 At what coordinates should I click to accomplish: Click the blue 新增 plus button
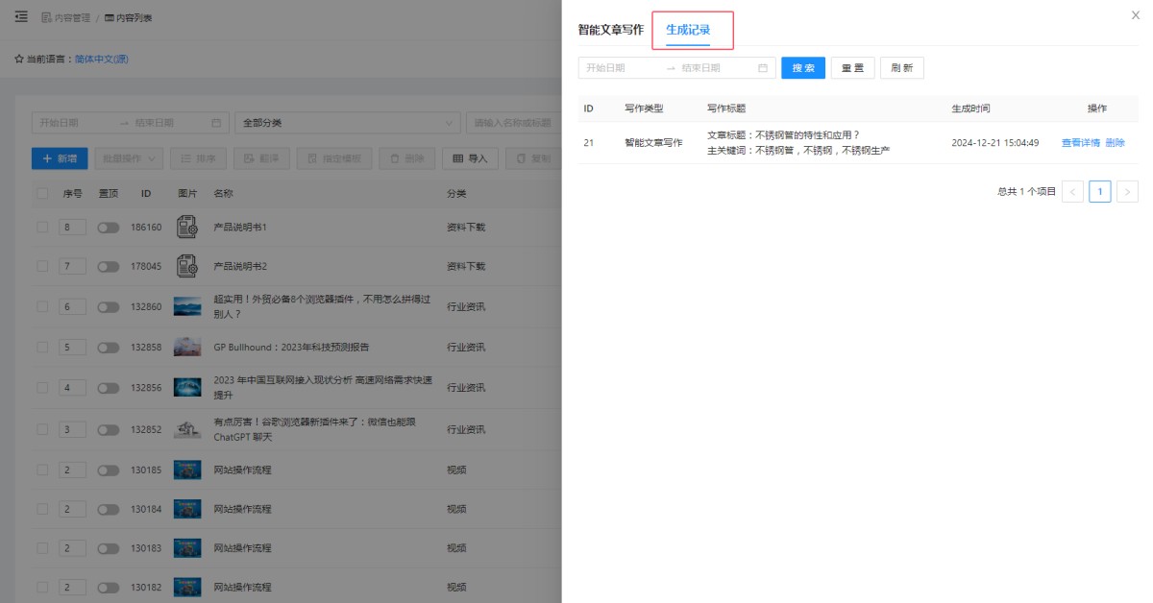pos(59,158)
